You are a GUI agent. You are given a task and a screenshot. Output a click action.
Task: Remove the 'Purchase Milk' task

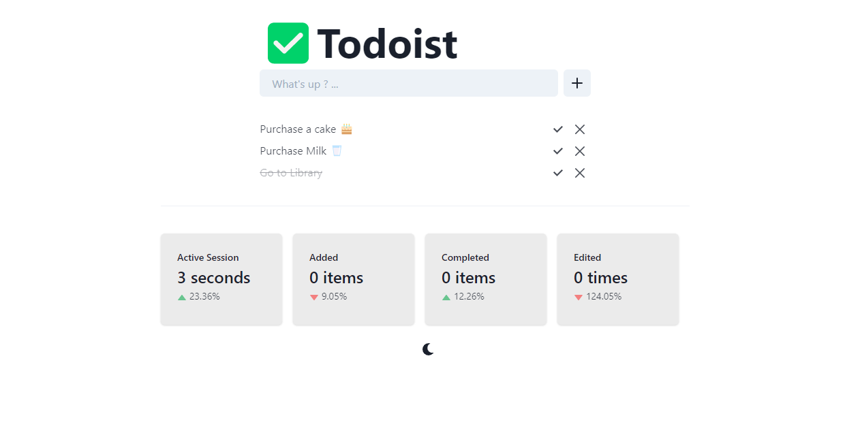(580, 151)
